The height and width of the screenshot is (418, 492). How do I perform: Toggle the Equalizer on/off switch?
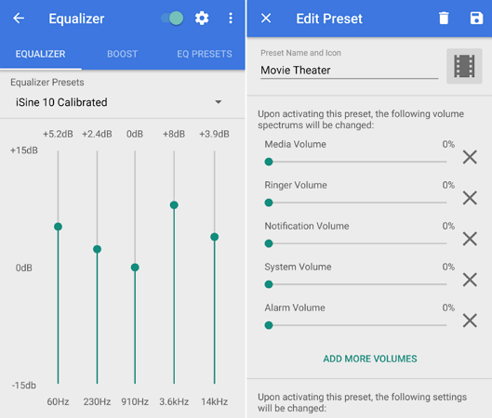[172, 19]
